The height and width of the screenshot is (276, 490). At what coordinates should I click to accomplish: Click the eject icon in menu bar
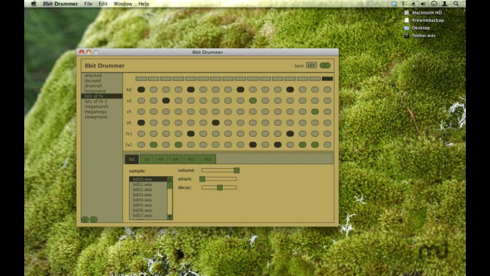click(413, 4)
